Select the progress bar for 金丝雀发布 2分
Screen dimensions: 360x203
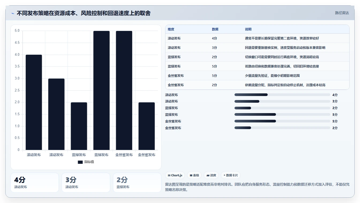point(282,128)
